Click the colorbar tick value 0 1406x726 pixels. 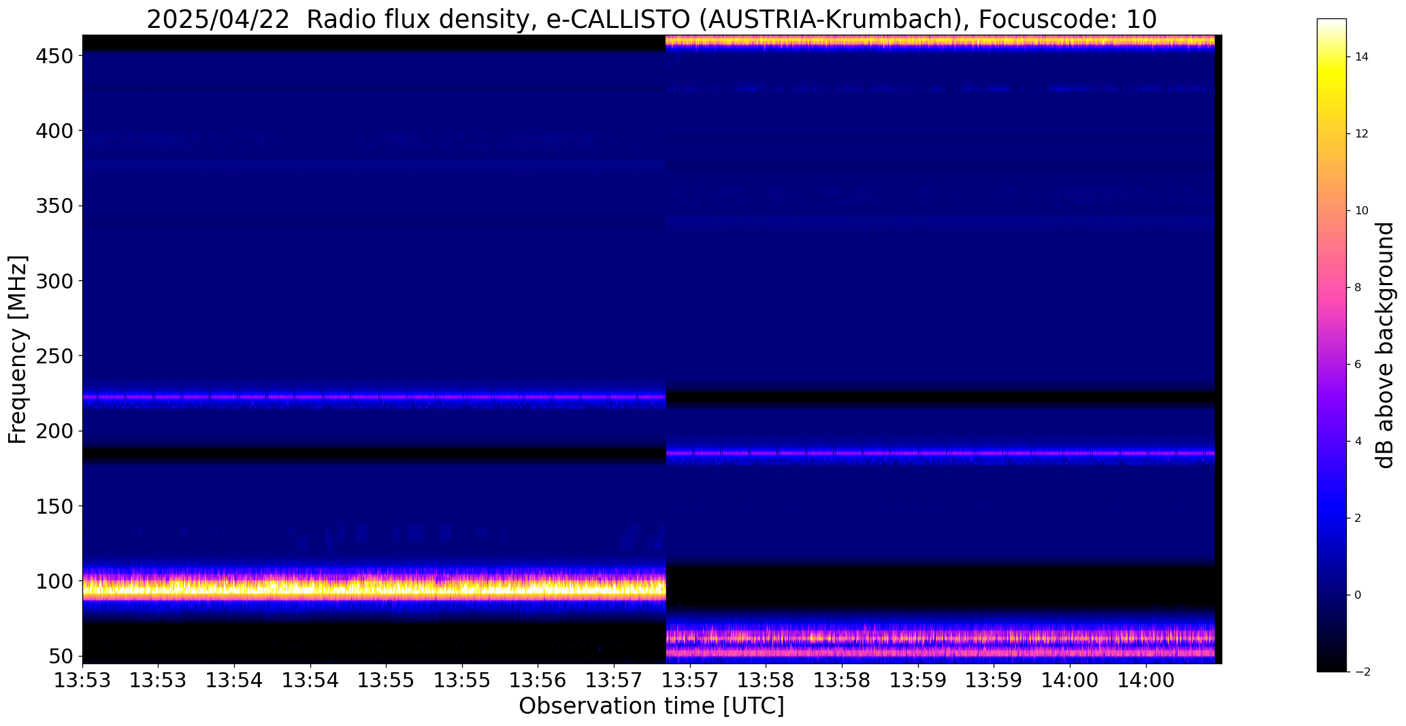[x=1358, y=595]
